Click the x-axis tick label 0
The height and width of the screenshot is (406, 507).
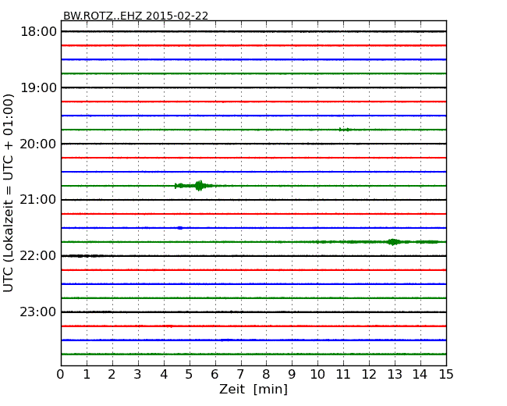(61, 375)
